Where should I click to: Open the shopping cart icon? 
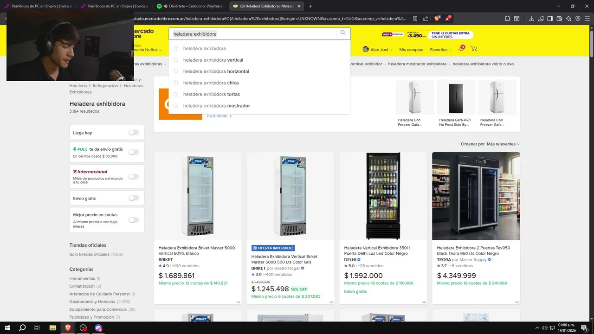(474, 49)
